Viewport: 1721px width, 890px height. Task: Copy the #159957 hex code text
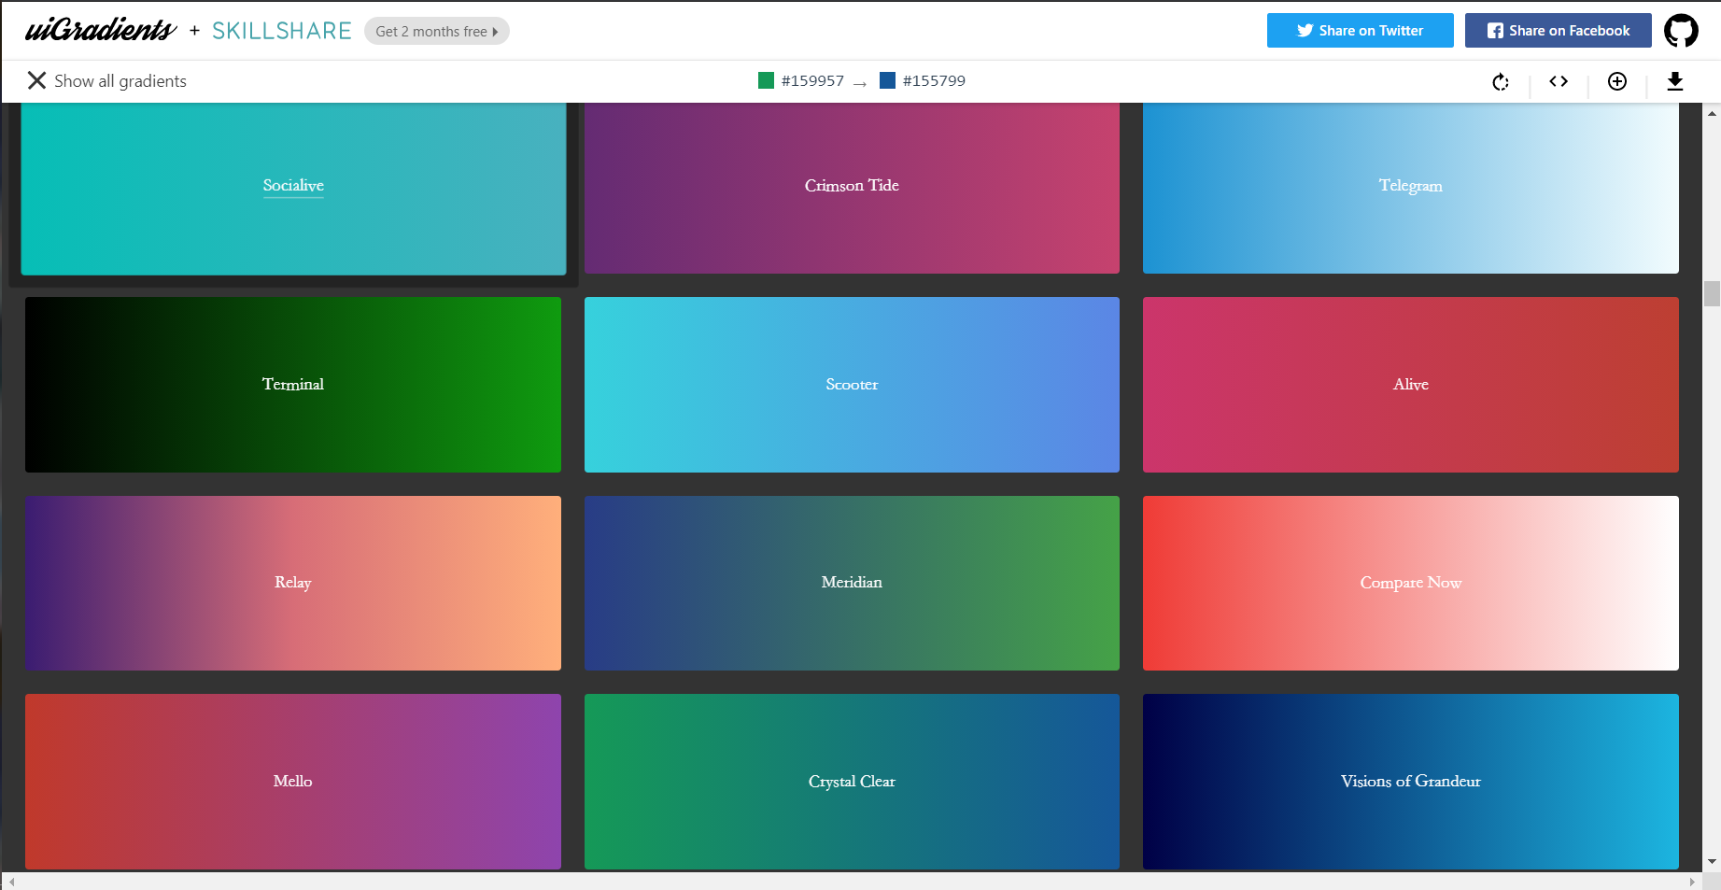(812, 81)
